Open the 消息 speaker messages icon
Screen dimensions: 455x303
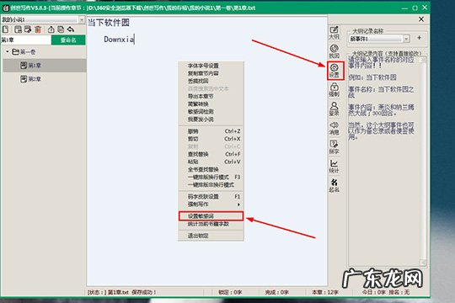[x=334, y=128]
